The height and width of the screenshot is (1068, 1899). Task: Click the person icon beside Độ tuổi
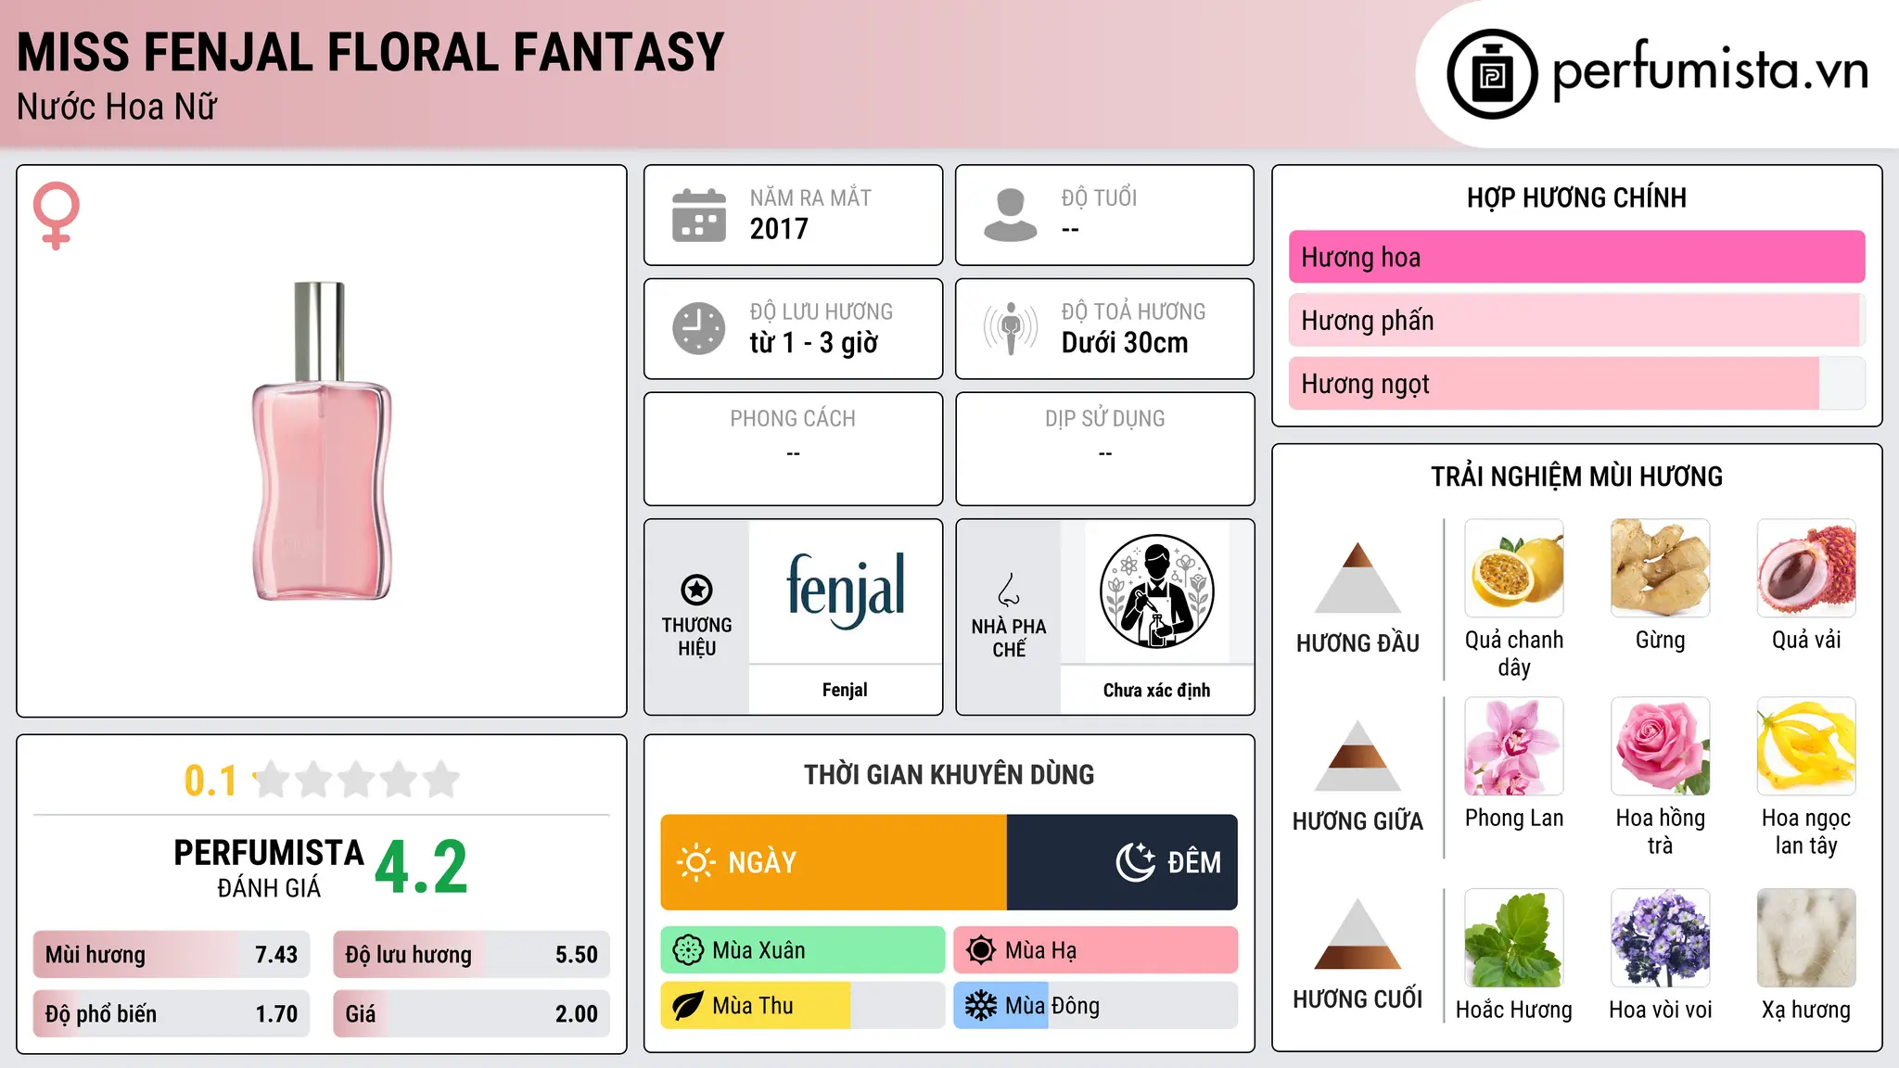click(1010, 215)
